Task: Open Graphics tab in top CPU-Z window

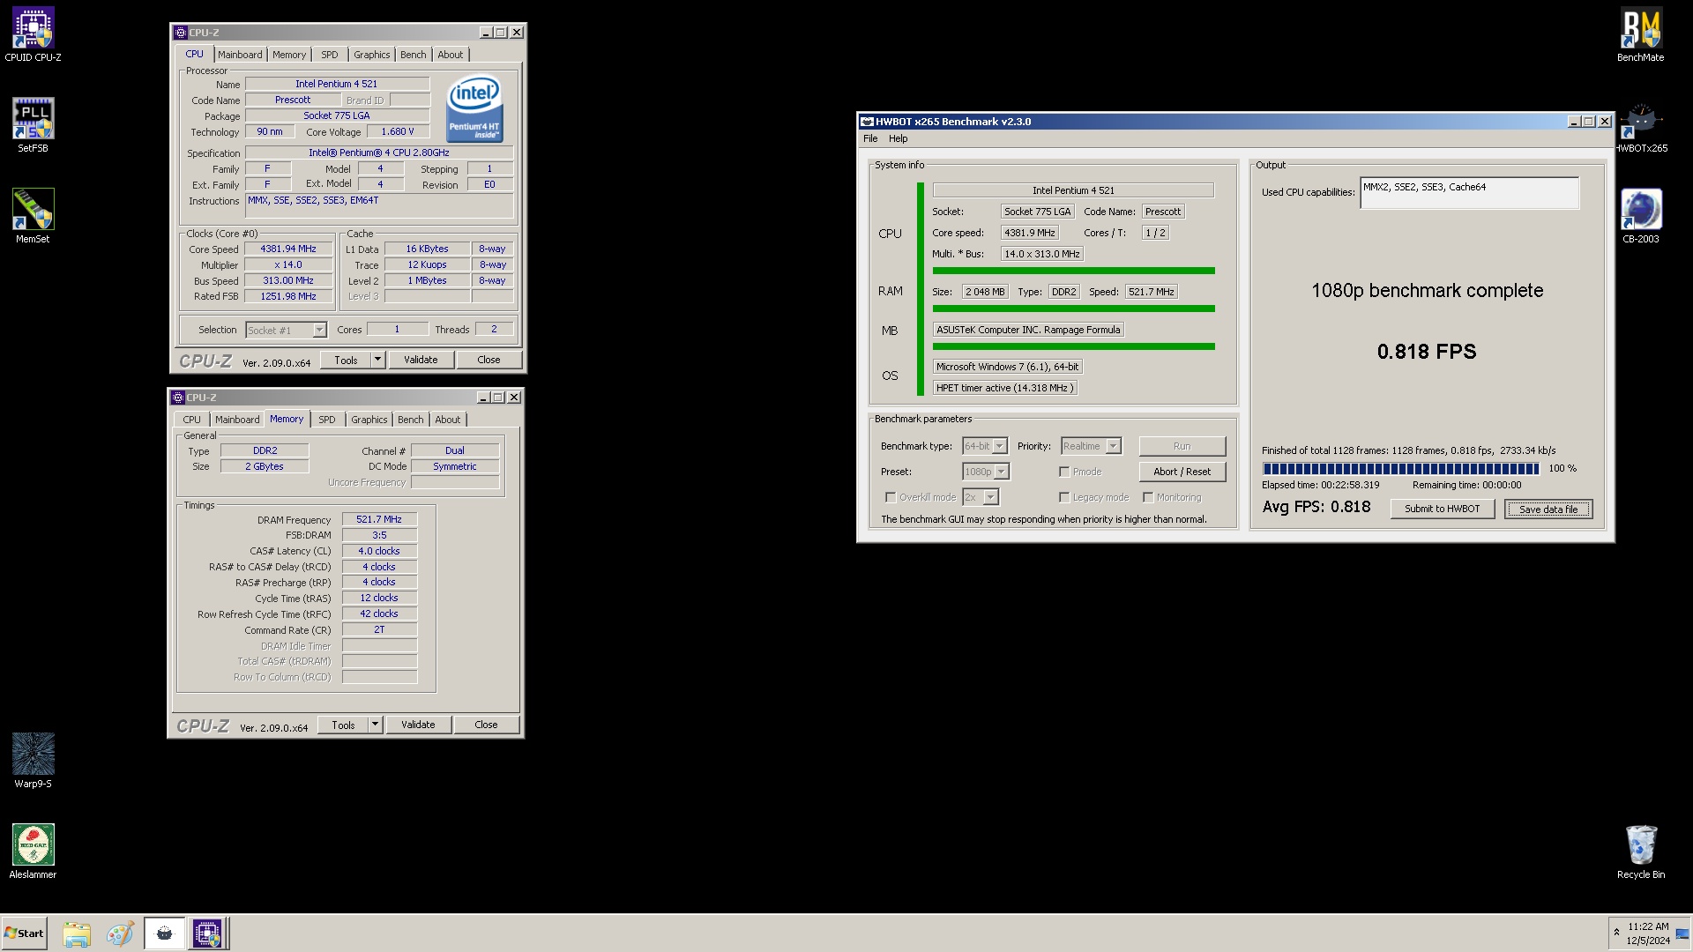Action: (x=371, y=55)
